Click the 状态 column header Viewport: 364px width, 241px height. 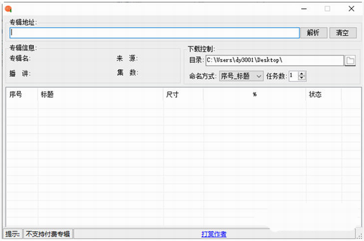click(324, 95)
